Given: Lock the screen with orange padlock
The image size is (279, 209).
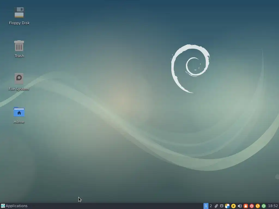Looking at the screenshot, I should click(246, 206).
